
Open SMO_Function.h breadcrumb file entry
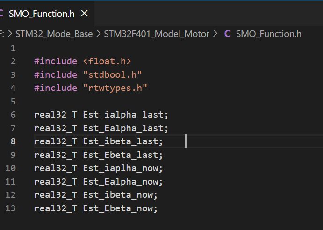pyautogui.click(x=268, y=34)
